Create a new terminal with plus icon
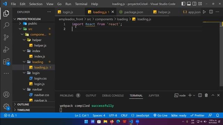Screen dimensions: 223x125 (190, 95)
